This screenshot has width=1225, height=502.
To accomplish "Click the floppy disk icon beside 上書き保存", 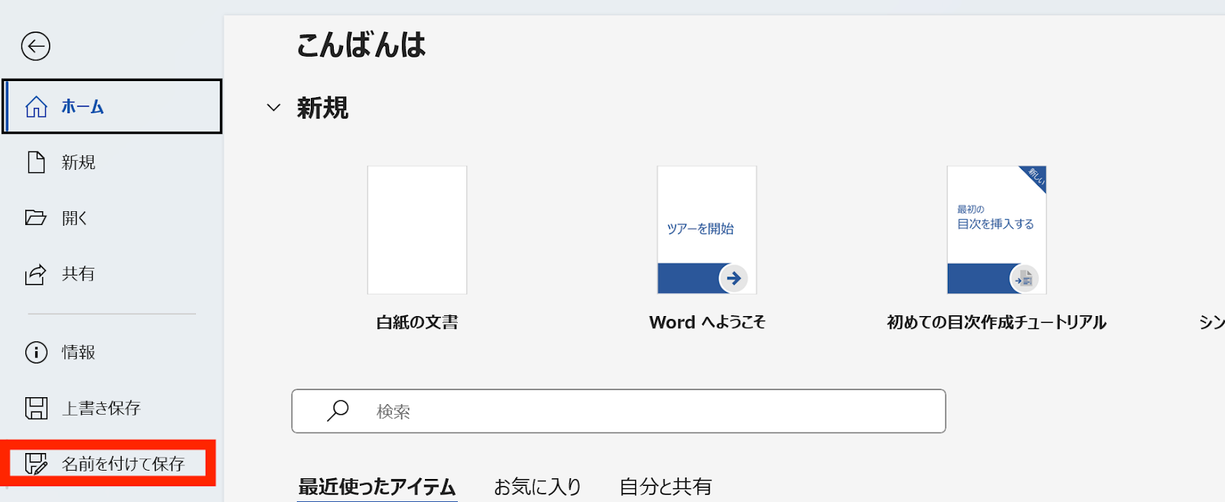I will tap(36, 408).
